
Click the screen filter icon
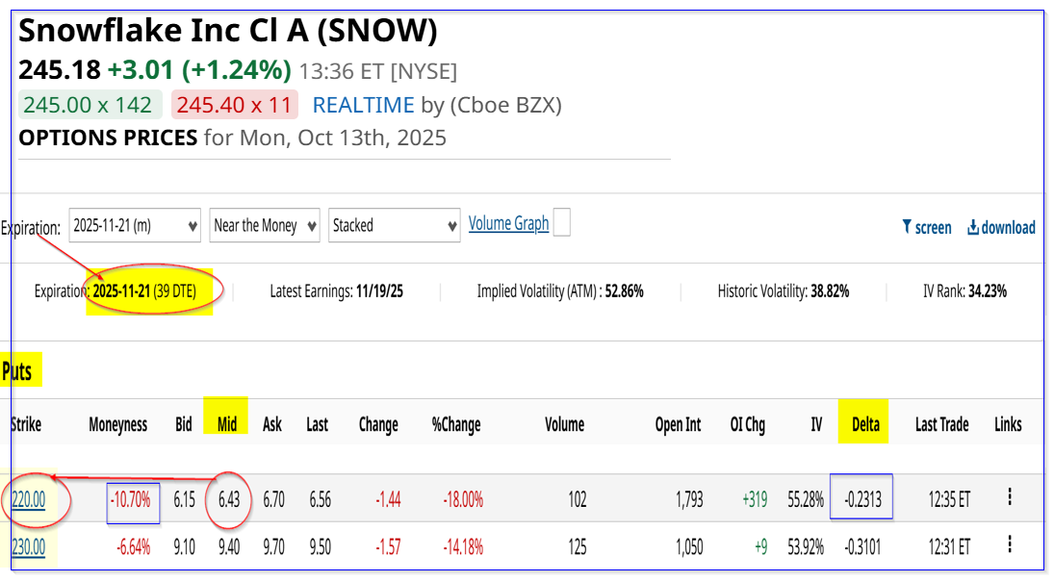point(907,228)
